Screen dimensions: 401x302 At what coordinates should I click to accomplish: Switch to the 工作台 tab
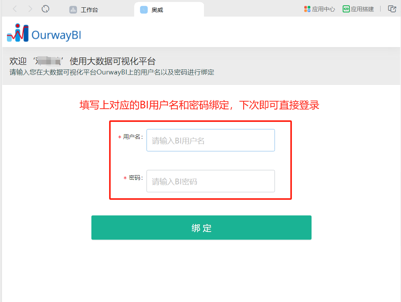(89, 10)
